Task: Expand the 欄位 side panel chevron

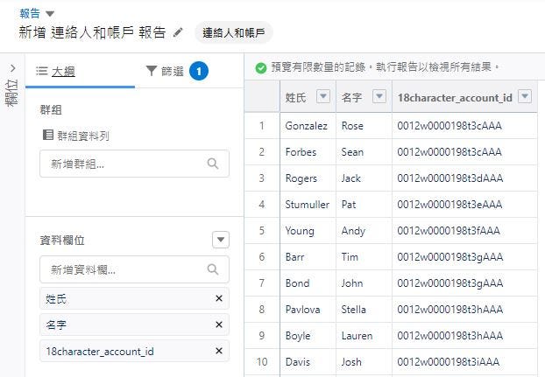Action: pyautogui.click(x=12, y=68)
